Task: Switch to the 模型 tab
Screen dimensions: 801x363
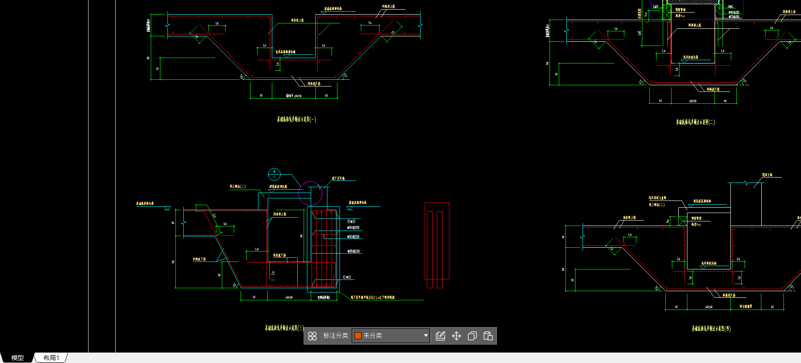Action: pyautogui.click(x=17, y=358)
